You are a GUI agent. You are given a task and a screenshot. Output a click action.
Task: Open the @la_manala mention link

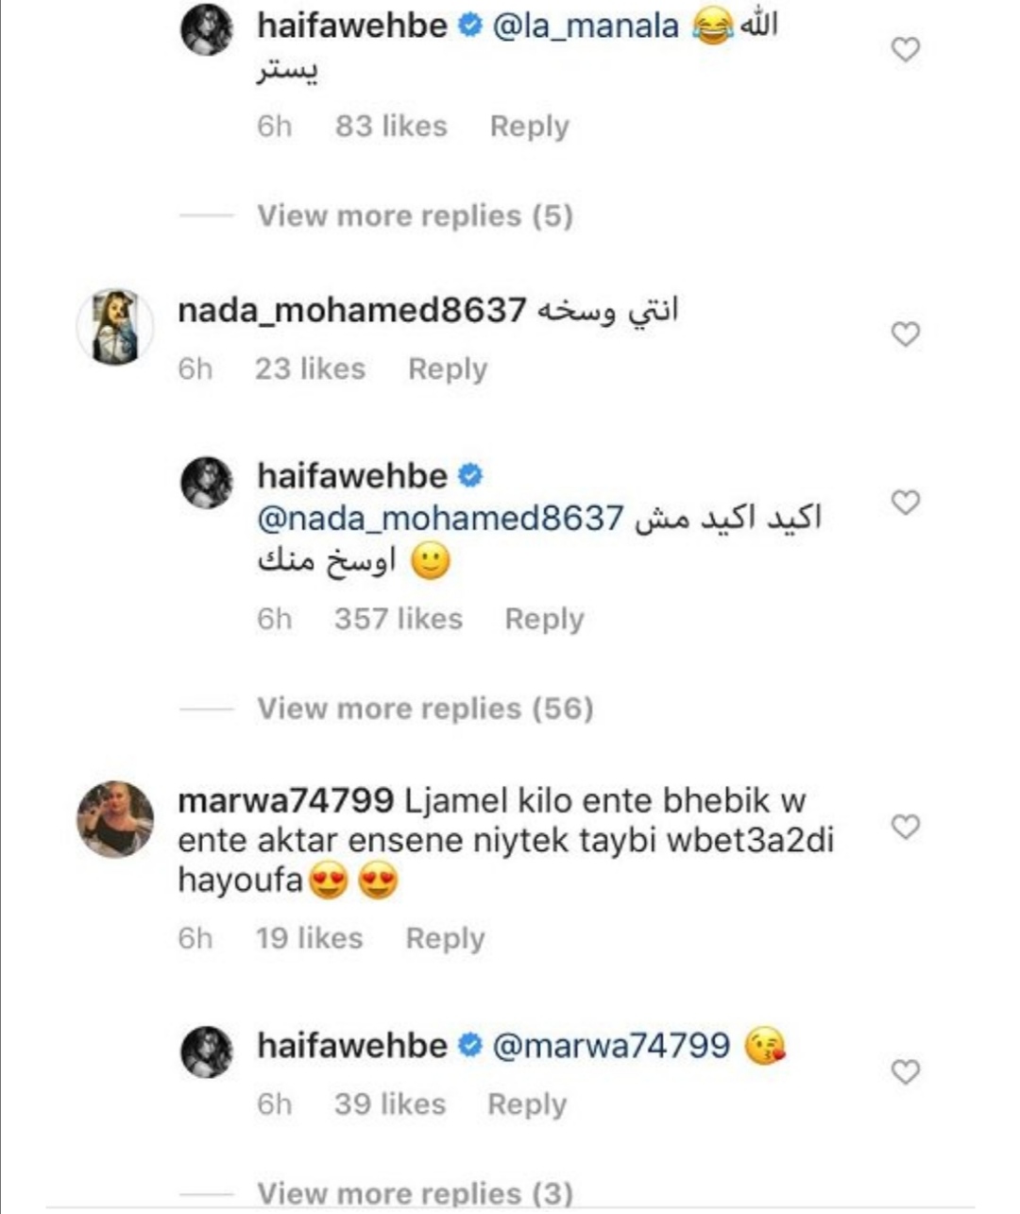[586, 26]
